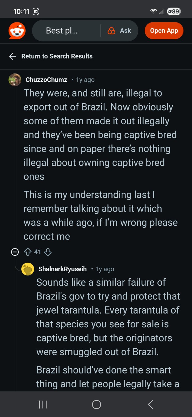Expand the Wi-Fi status indicator

point(154,10)
